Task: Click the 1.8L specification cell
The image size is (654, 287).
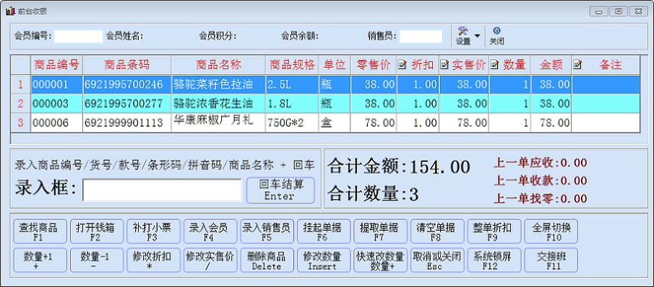Action: (x=292, y=104)
